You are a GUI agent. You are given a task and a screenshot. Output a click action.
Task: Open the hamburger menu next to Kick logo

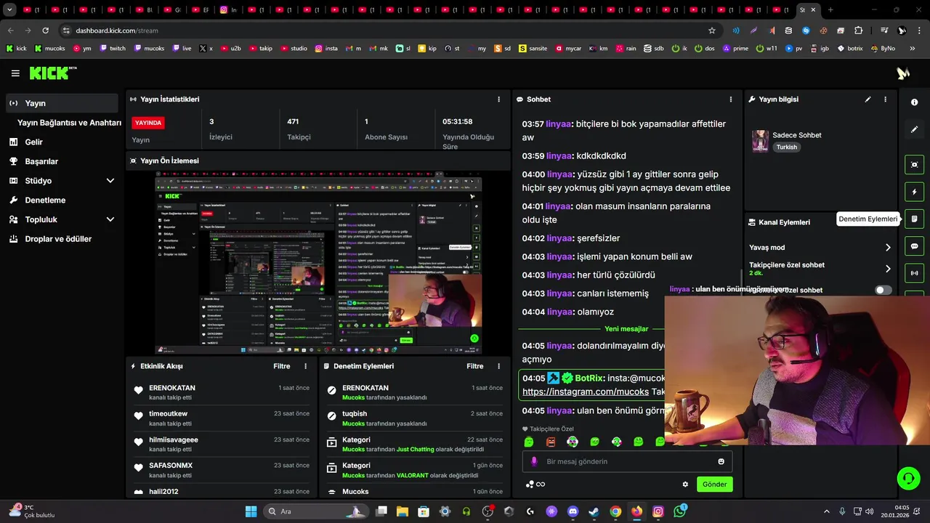click(x=15, y=73)
